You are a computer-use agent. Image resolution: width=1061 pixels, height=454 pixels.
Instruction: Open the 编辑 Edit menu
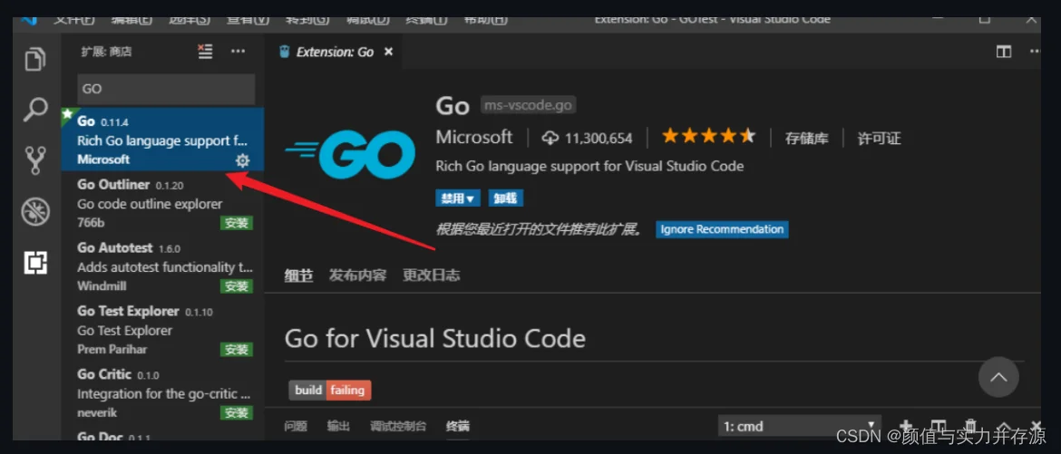coord(132,20)
